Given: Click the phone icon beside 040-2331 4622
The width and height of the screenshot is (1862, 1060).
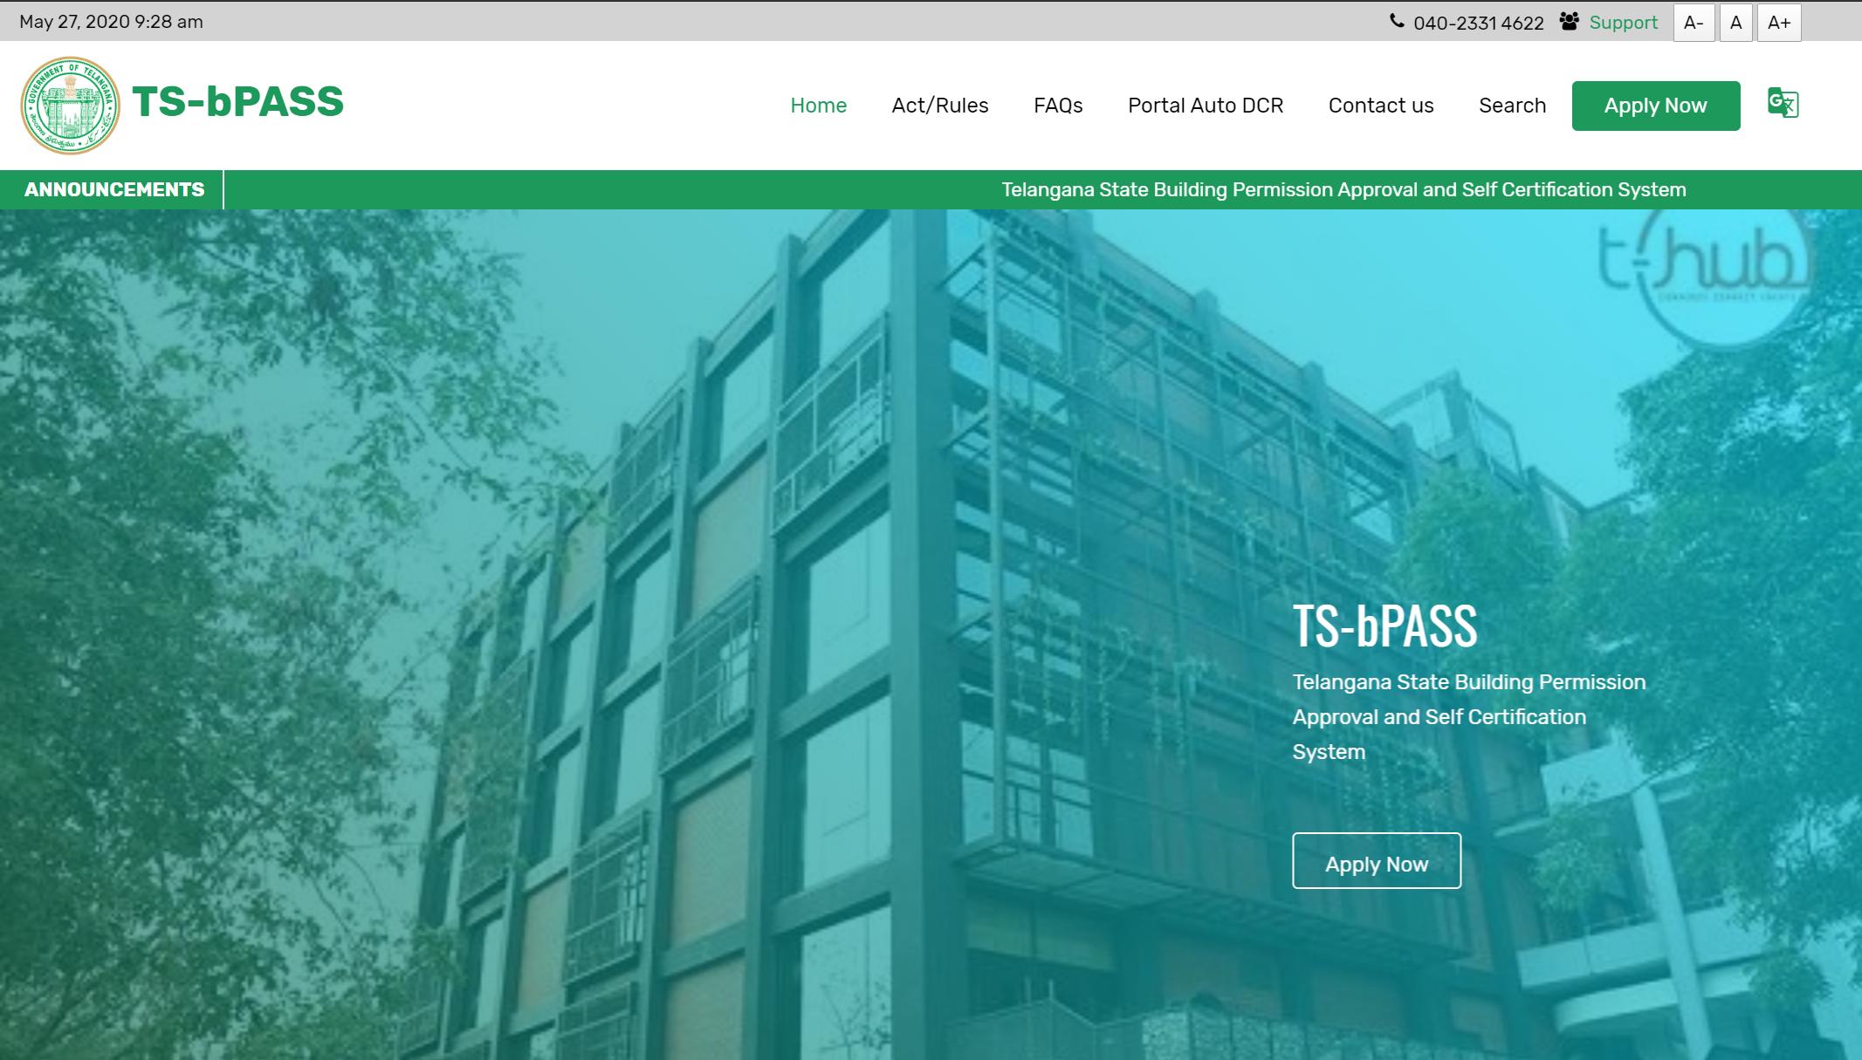Looking at the screenshot, I should coord(1397,21).
